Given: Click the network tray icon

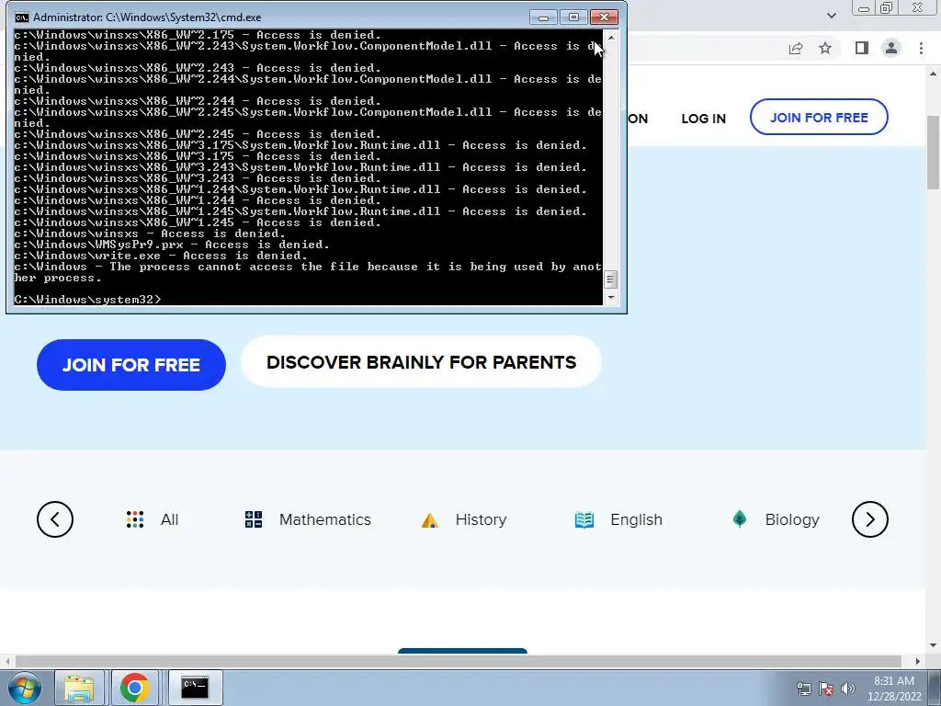Looking at the screenshot, I should 803,689.
